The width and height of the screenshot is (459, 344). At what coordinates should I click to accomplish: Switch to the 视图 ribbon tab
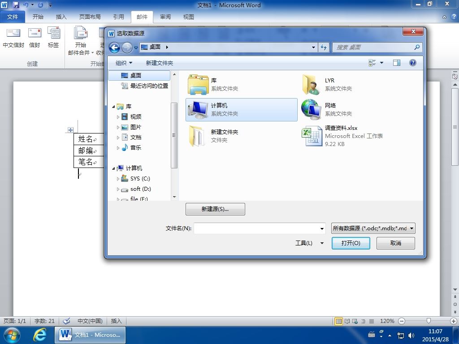tap(189, 17)
